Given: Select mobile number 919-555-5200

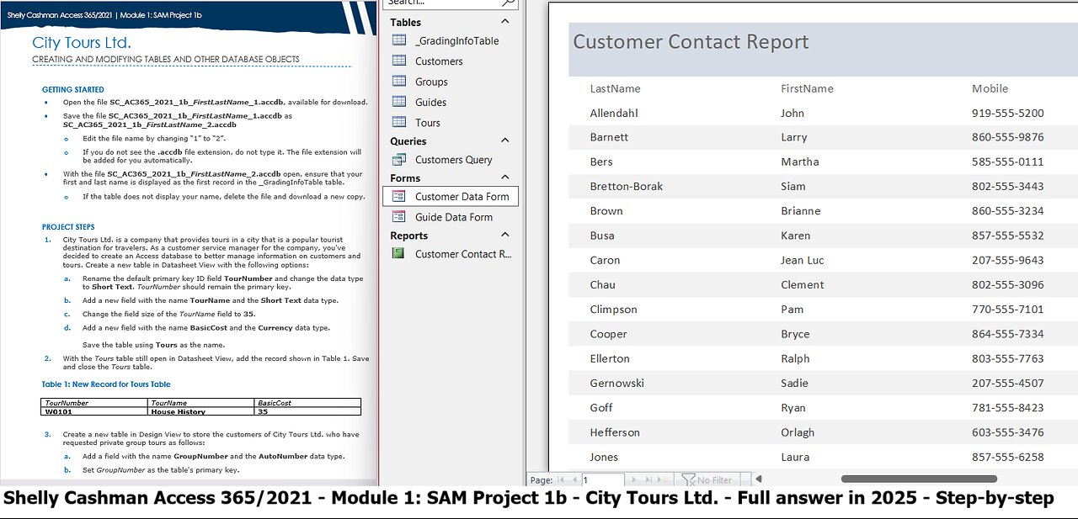Looking at the screenshot, I should (x=1008, y=113).
